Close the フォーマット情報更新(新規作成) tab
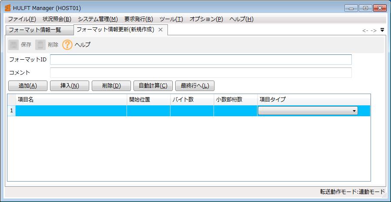 coord(160,30)
